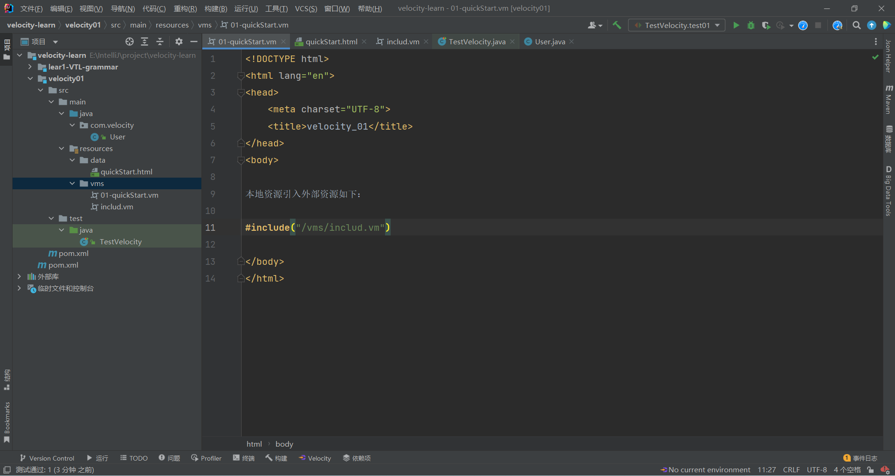895x476 pixels.
Task: Click resources in the navigation breadcrumb
Action: (172, 25)
